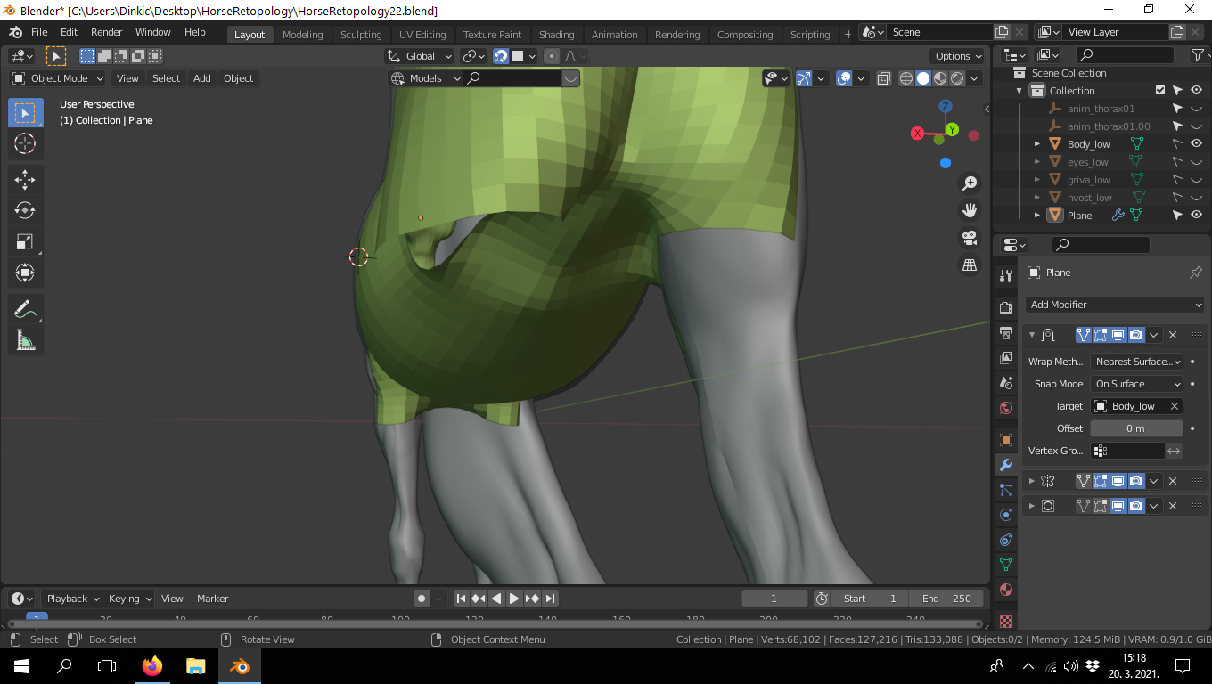This screenshot has height=684, width=1212.
Task: Open the Object Constraints tab icon
Action: point(1006,540)
